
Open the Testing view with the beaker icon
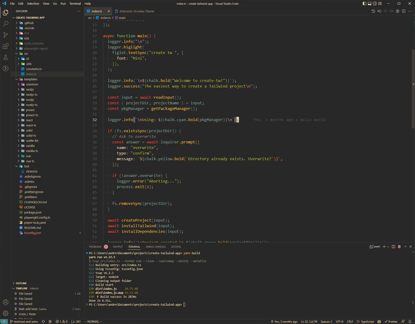[5, 57]
